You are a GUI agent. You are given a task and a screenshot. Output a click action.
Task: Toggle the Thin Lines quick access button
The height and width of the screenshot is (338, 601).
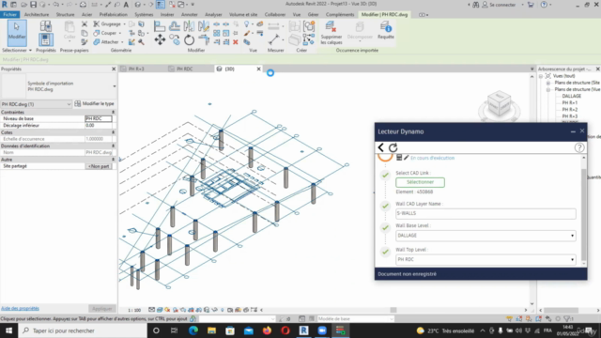pos(161,5)
